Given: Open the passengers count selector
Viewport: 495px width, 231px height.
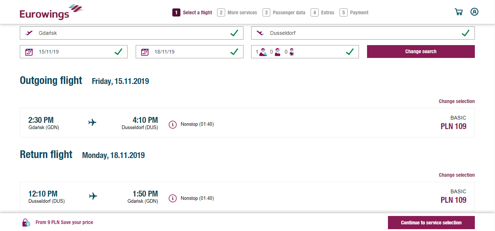Looking at the screenshot, I should click(x=305, y=52).
